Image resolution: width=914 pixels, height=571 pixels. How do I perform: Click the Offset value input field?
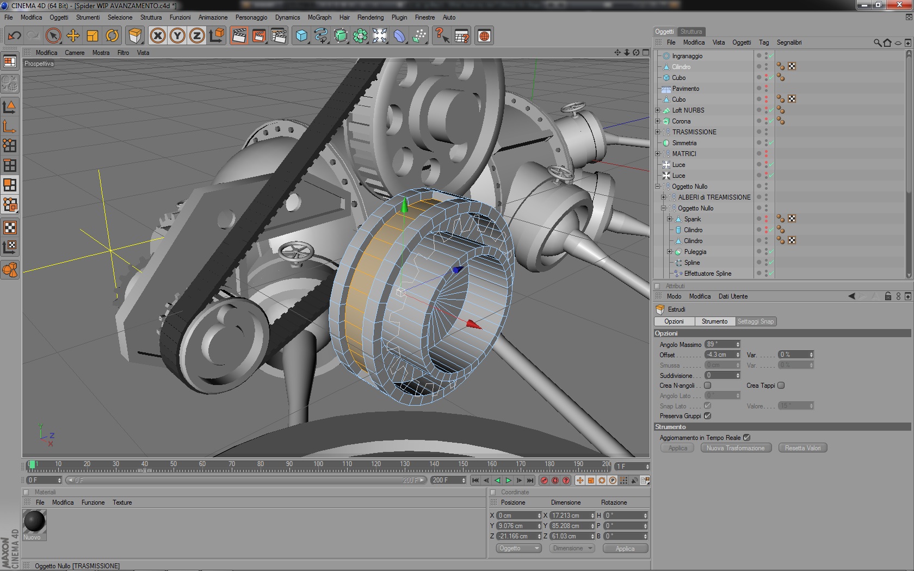tap(722, 355)
